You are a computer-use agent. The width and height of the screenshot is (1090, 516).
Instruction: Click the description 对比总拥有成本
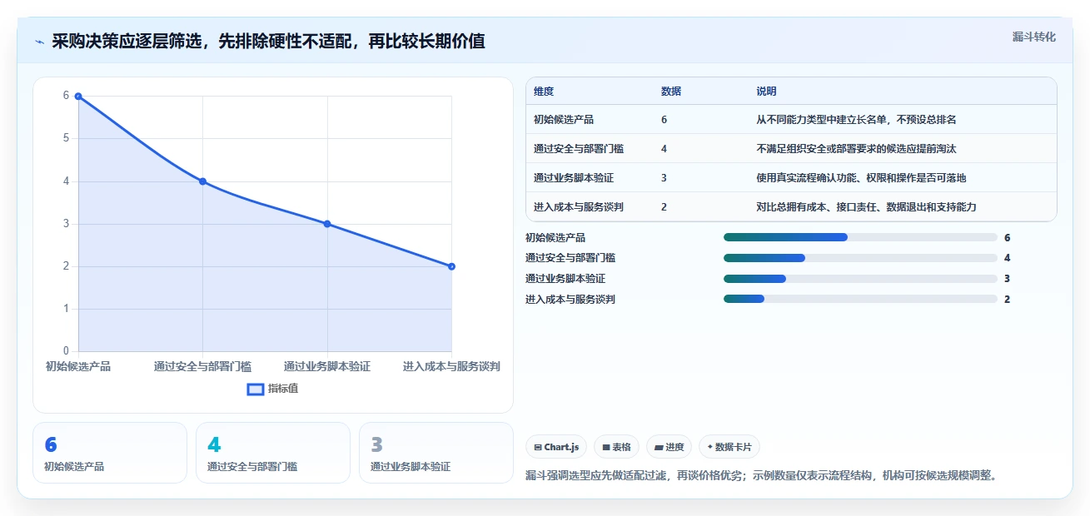coord(866,207)
